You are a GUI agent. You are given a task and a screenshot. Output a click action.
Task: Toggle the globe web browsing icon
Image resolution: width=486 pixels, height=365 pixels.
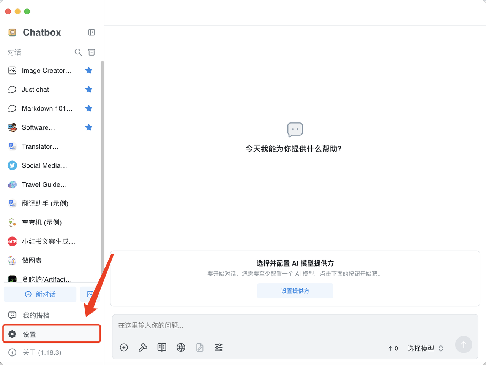(x=181, y=348)
